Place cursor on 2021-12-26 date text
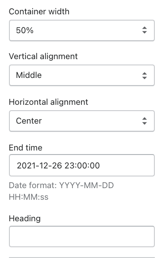Image resolution: width=162 pixels, height=258 pixels. coord(39,166)
